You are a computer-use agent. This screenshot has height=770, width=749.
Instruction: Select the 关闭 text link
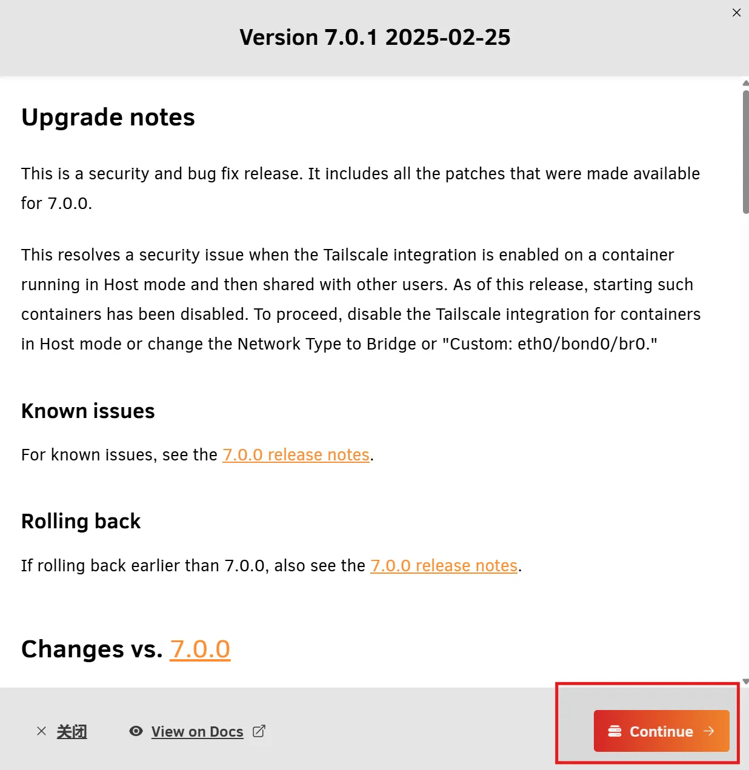pos(72,732)
